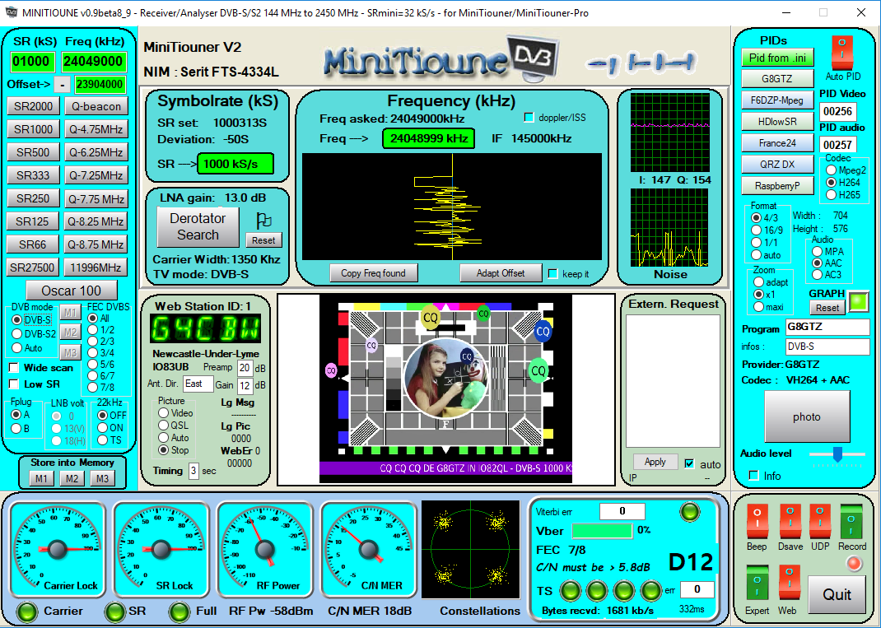Select DVB-S2 mode radio button

[16, 333]
